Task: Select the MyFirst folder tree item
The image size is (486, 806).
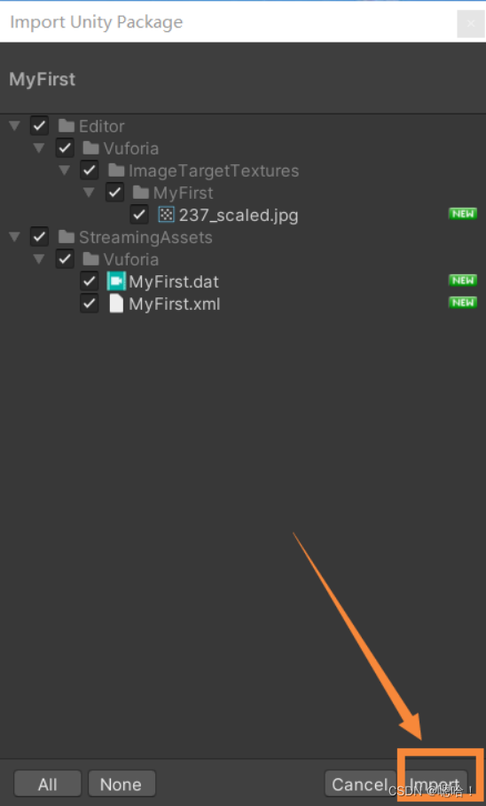Action: (x=173, y=193)
